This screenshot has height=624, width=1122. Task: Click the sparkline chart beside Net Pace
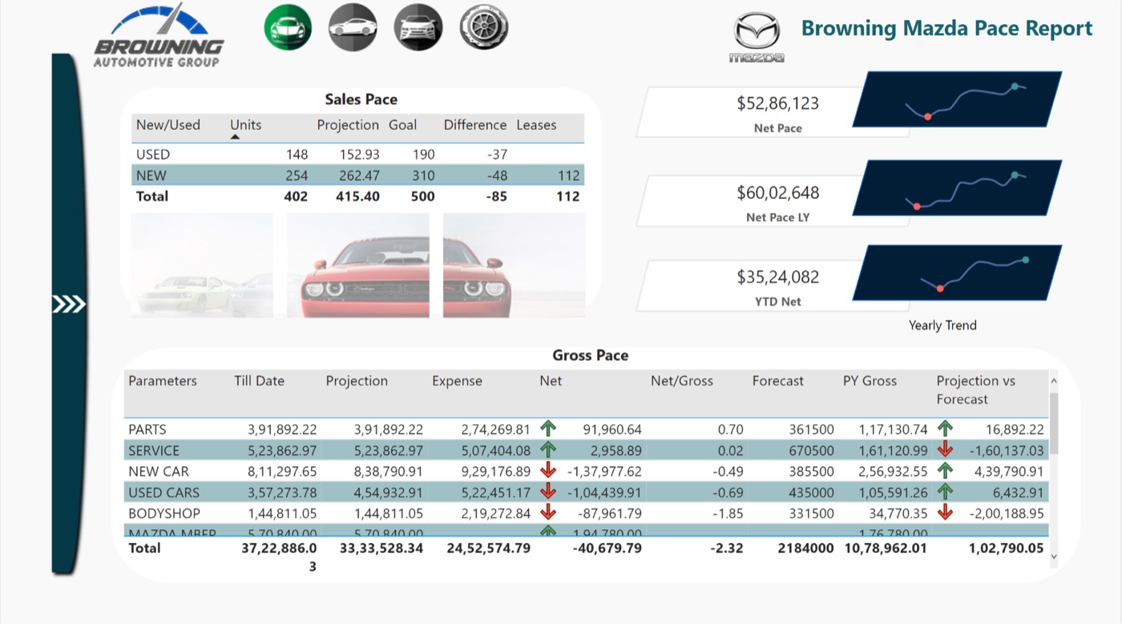click(958, 99)
